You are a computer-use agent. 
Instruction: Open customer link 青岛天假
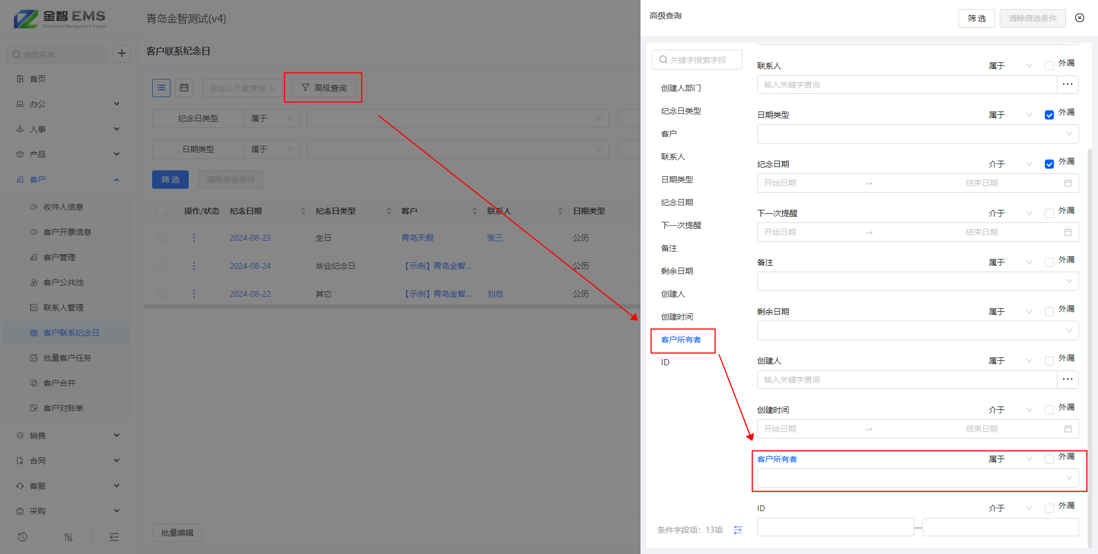coord(417,238)
